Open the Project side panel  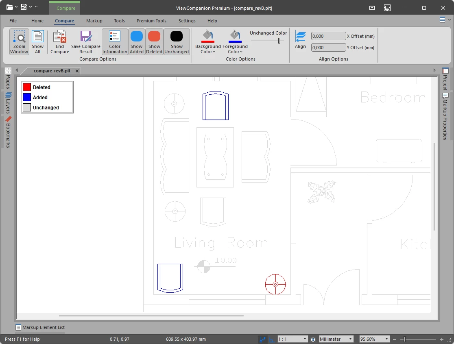pos(445,79)
